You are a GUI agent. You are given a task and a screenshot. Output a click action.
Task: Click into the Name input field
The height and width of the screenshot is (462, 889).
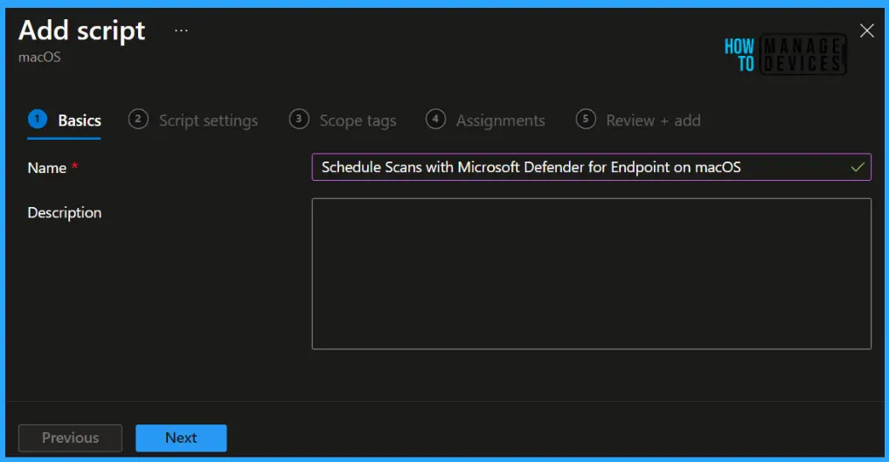click(x=591, y=167)
